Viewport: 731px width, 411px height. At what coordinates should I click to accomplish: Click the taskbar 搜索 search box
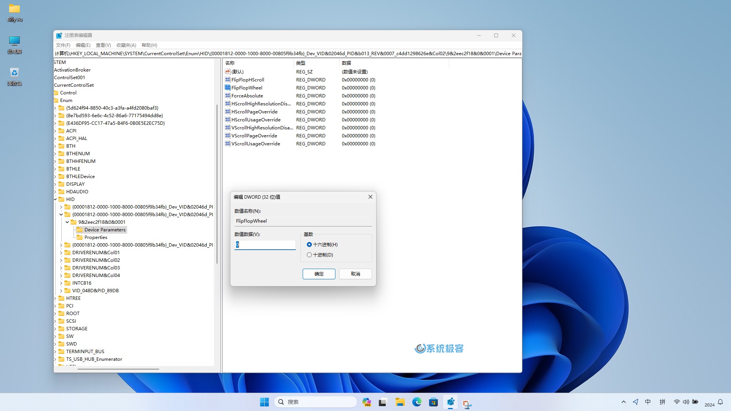[316, 402]
